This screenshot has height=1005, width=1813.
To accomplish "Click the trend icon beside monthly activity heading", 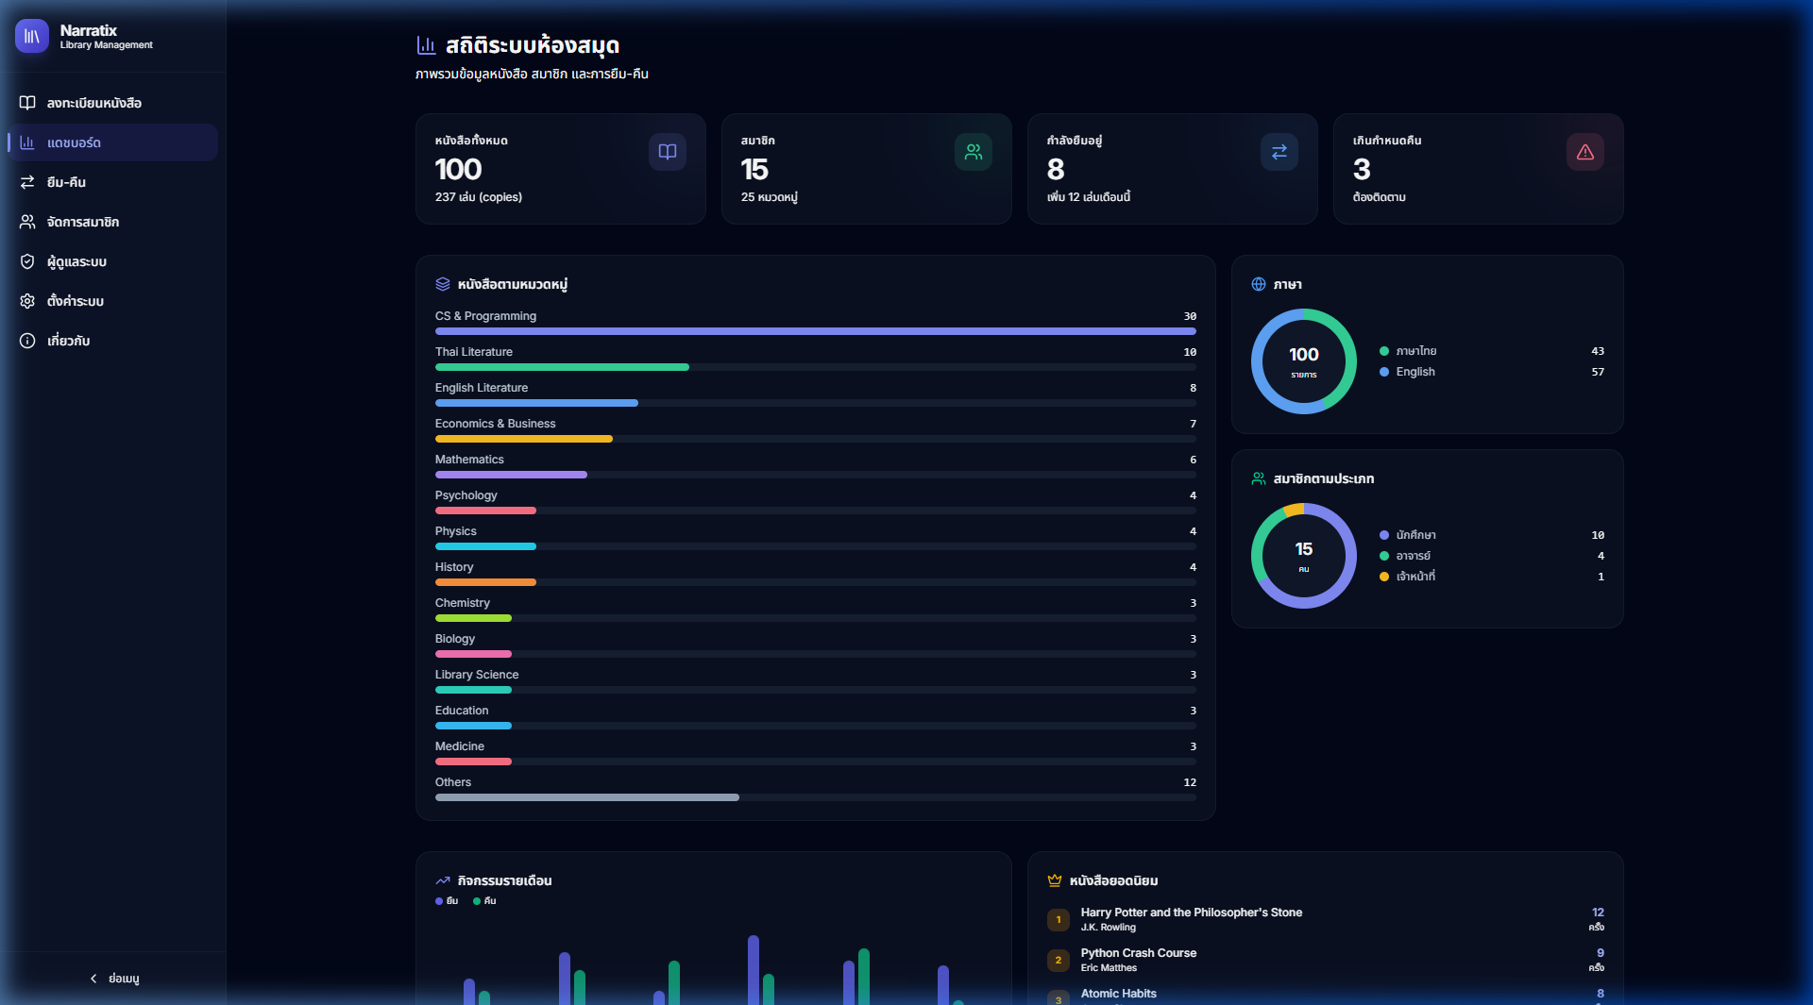I will (442, 880).
